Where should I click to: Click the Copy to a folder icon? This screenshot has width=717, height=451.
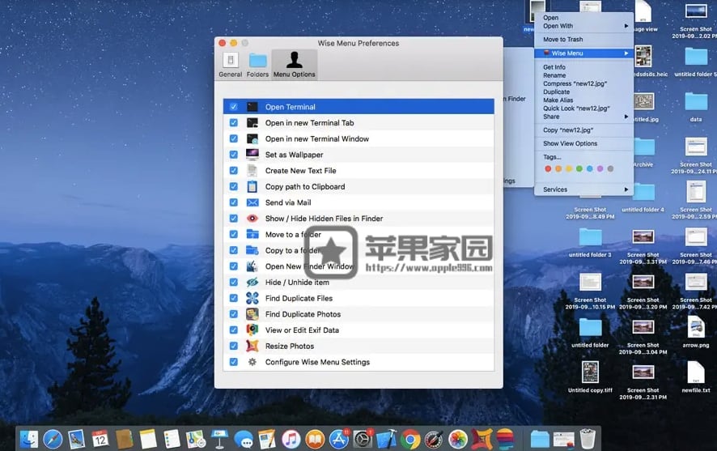click(x=252, y=250)
